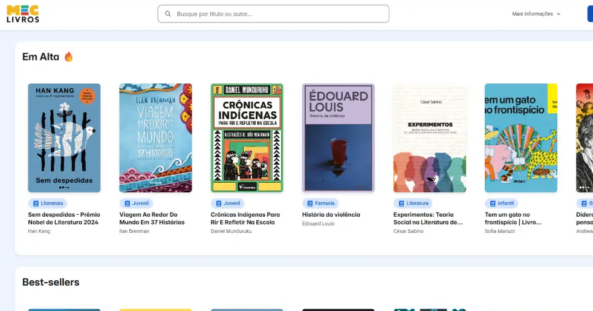
Task: Click book icon in Infantil tag
Action: tap(493, 203)
